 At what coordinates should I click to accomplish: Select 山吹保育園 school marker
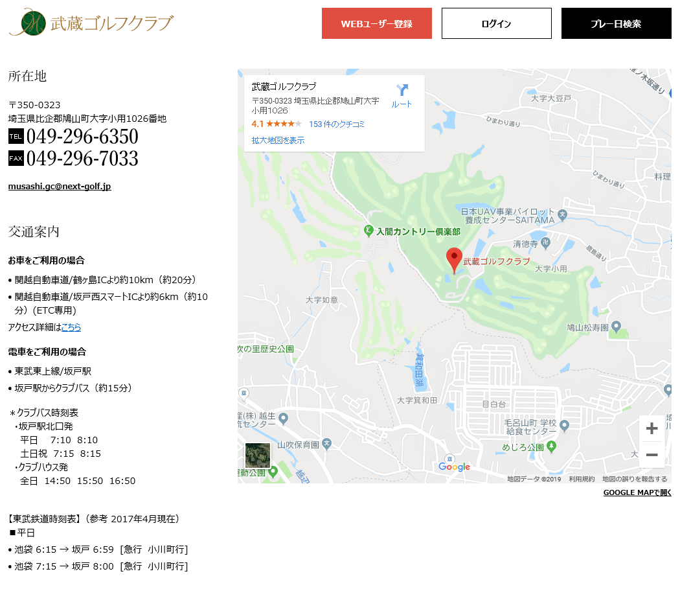[326, 444]
